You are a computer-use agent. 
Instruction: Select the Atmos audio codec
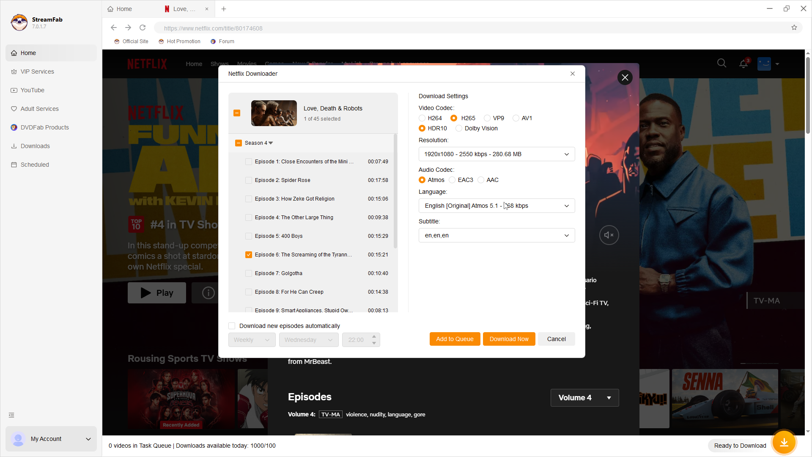[x=422, y=180]
